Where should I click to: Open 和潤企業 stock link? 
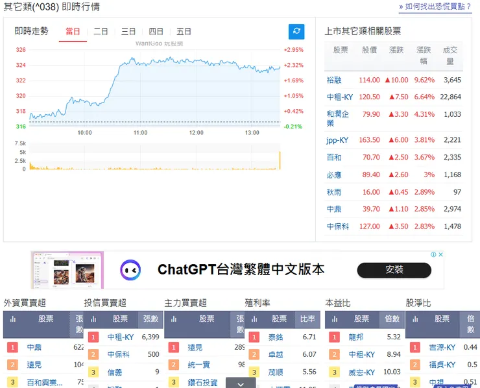(x=338, y=119)
